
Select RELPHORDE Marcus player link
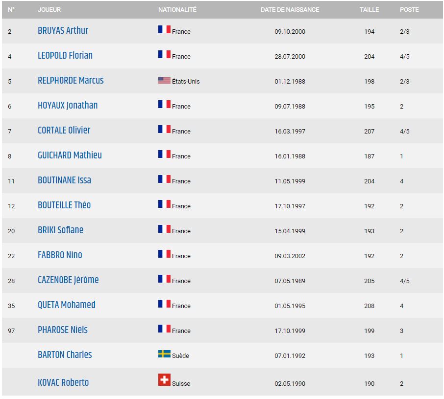[71, 80]
